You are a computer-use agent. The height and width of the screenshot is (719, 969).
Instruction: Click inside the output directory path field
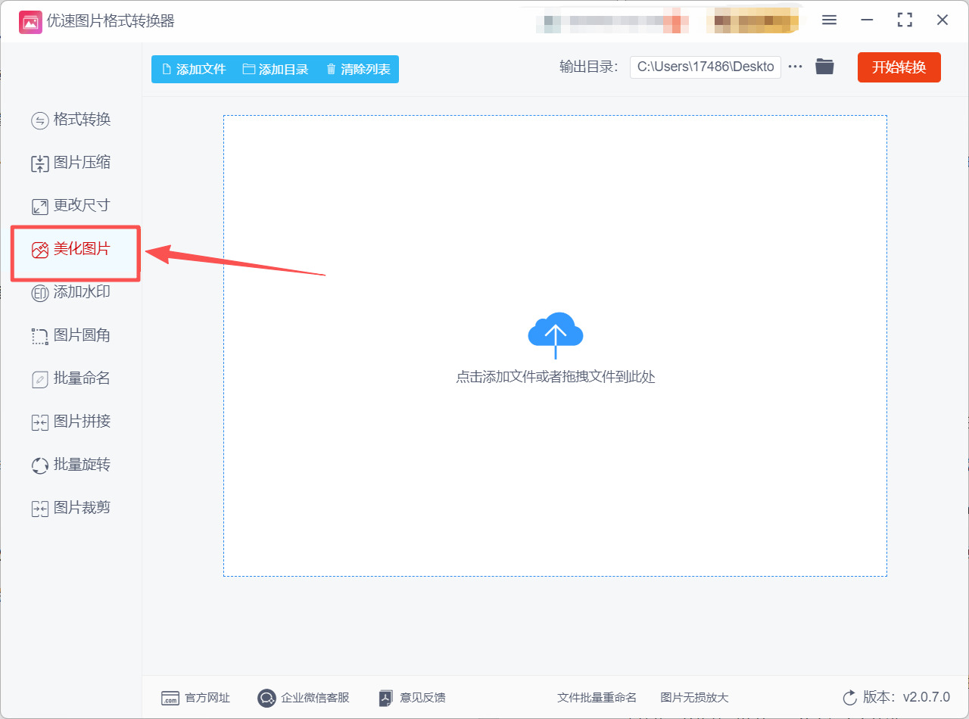[705, 67]
